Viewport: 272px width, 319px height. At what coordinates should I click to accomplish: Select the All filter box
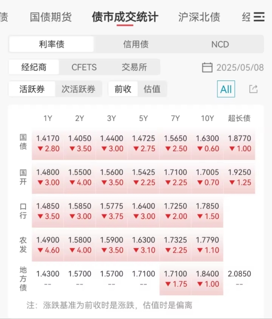click(226, 89)
